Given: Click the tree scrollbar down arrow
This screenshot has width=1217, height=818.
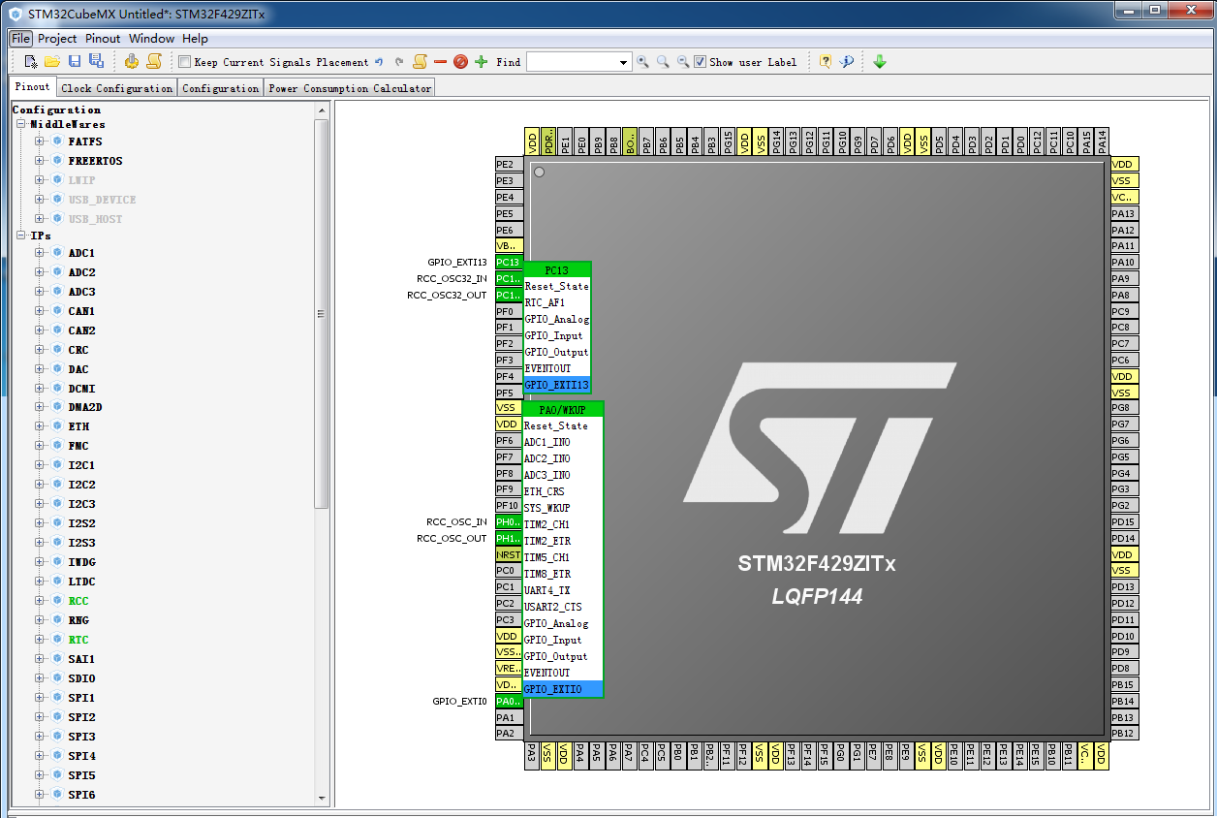Looking at the screenshot, I should 323,799.
